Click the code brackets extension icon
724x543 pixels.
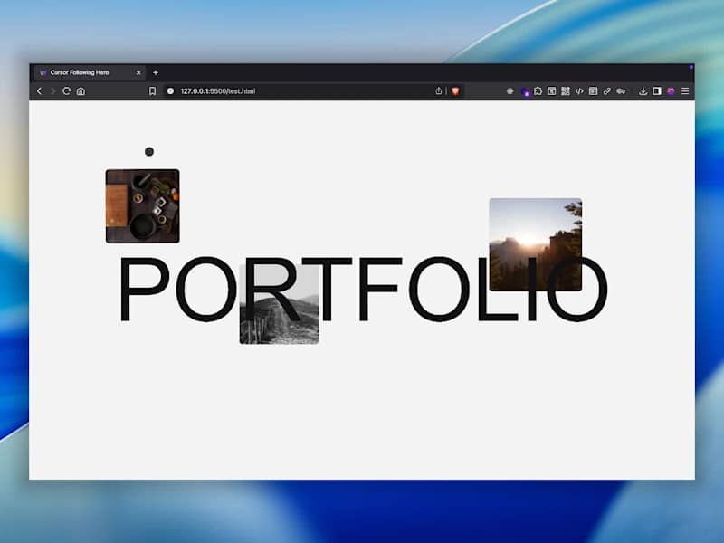[579, 91]
